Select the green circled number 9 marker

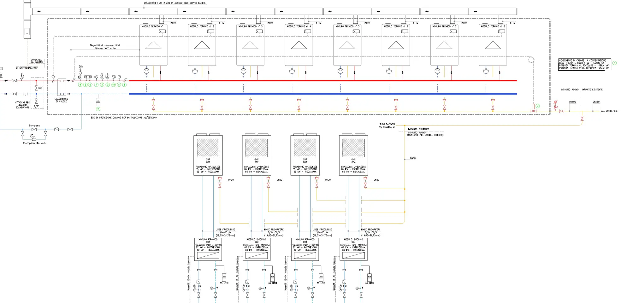[80, 85]
